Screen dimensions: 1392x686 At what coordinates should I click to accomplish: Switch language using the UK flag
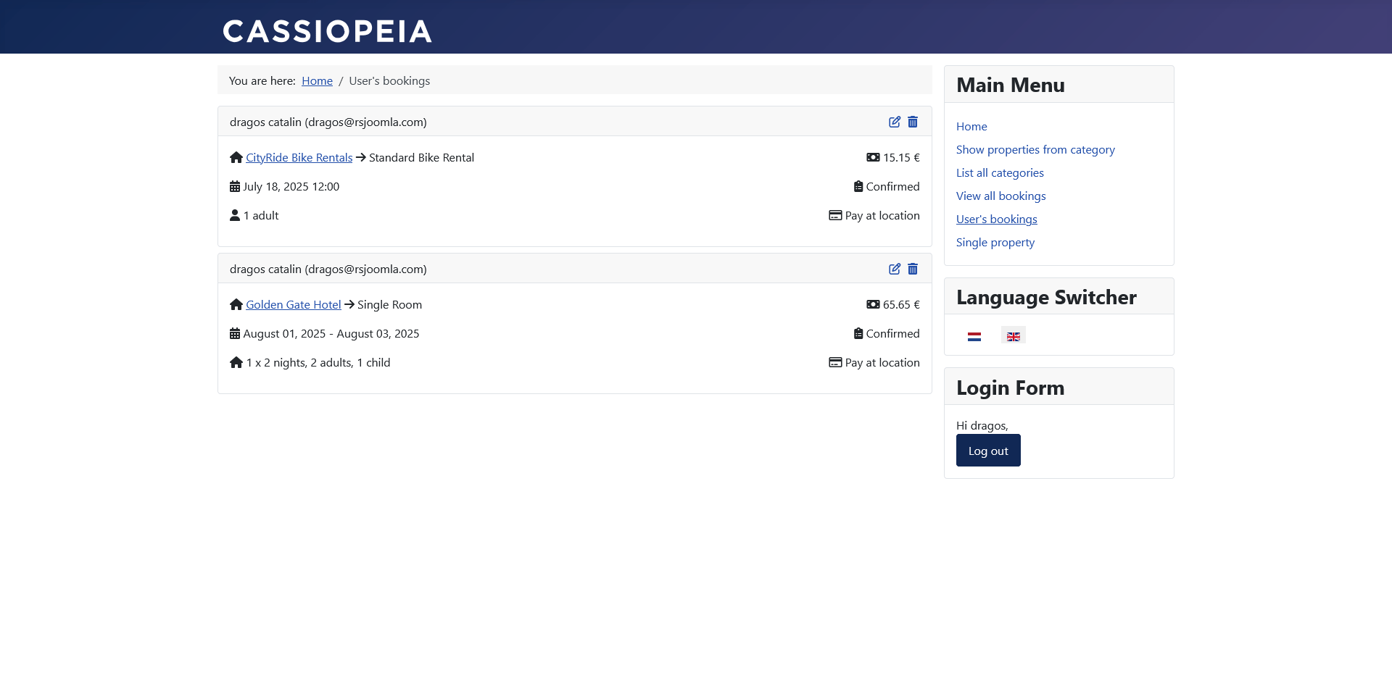click(x=1014, y=336)
